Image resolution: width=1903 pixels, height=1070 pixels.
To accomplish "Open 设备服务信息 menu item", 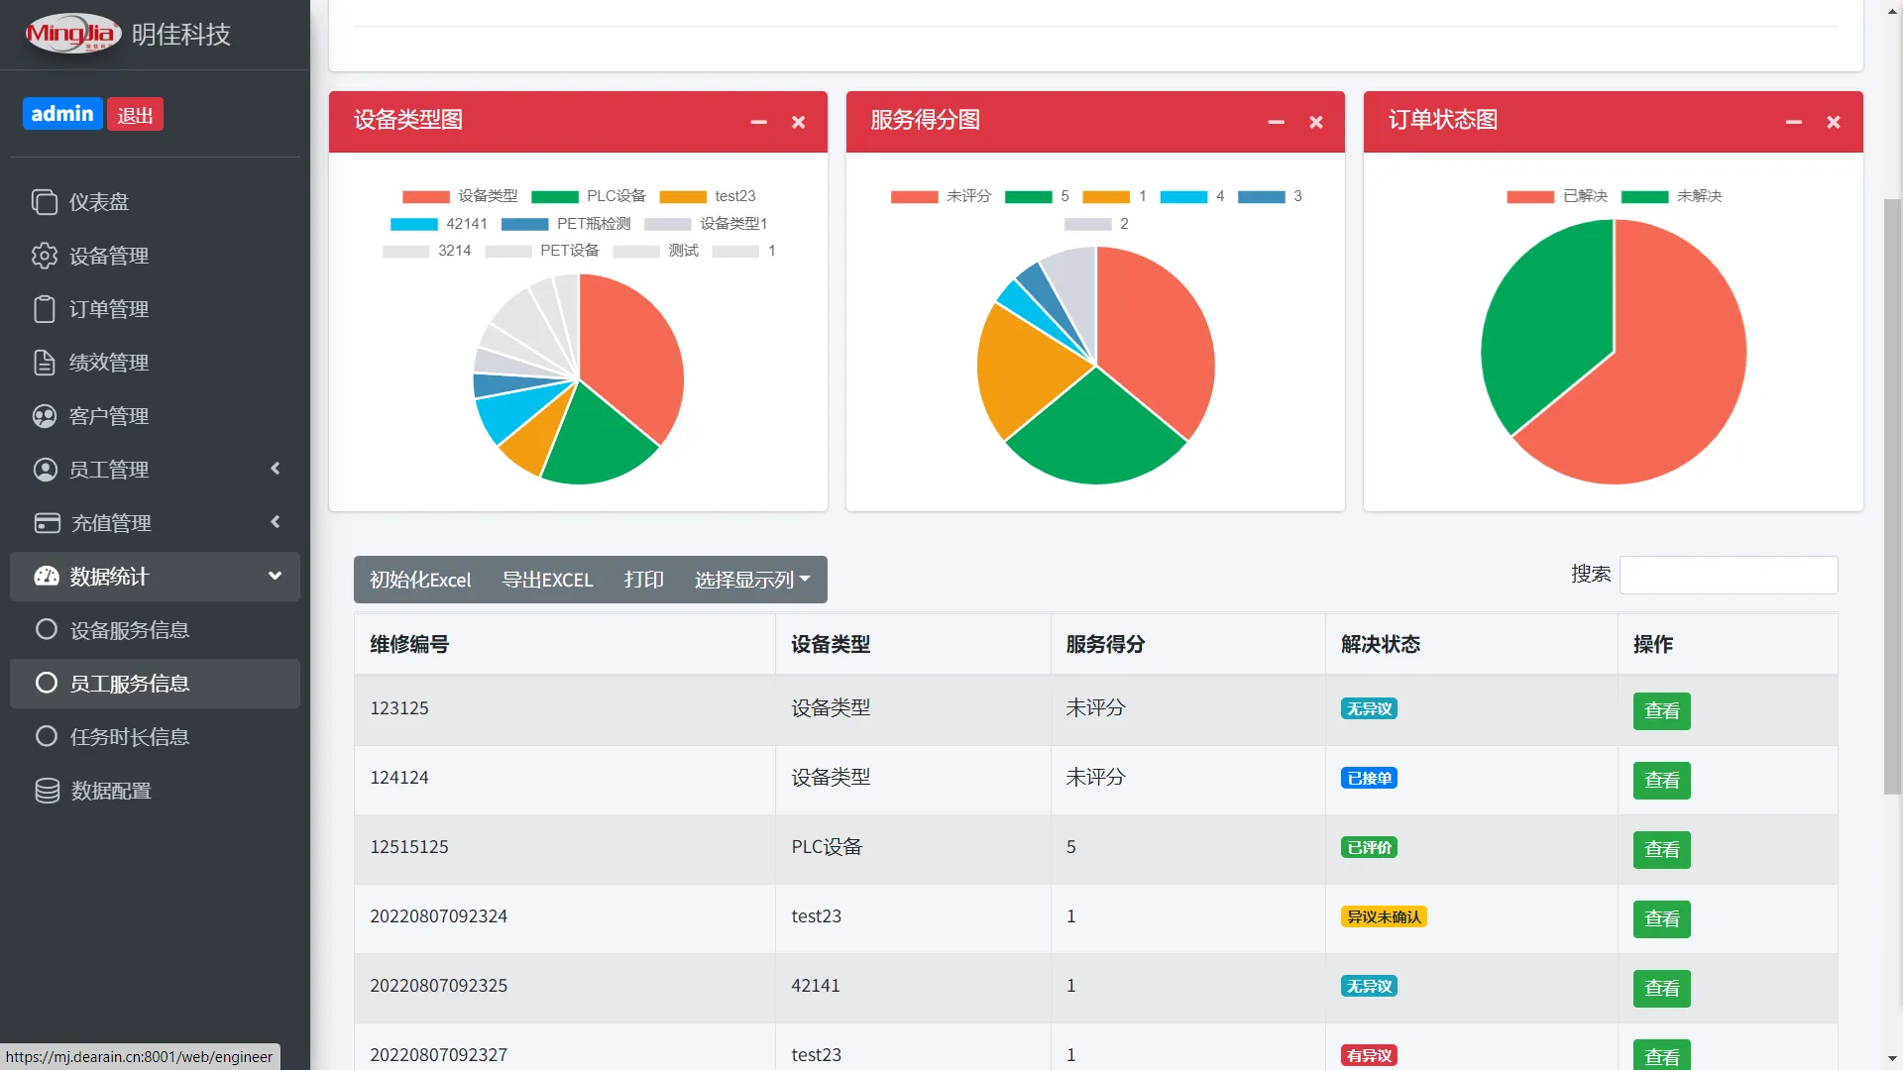I will coord(129,630).
